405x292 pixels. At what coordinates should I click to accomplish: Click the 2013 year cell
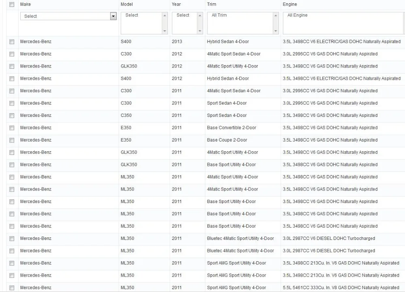coord(177,42)
